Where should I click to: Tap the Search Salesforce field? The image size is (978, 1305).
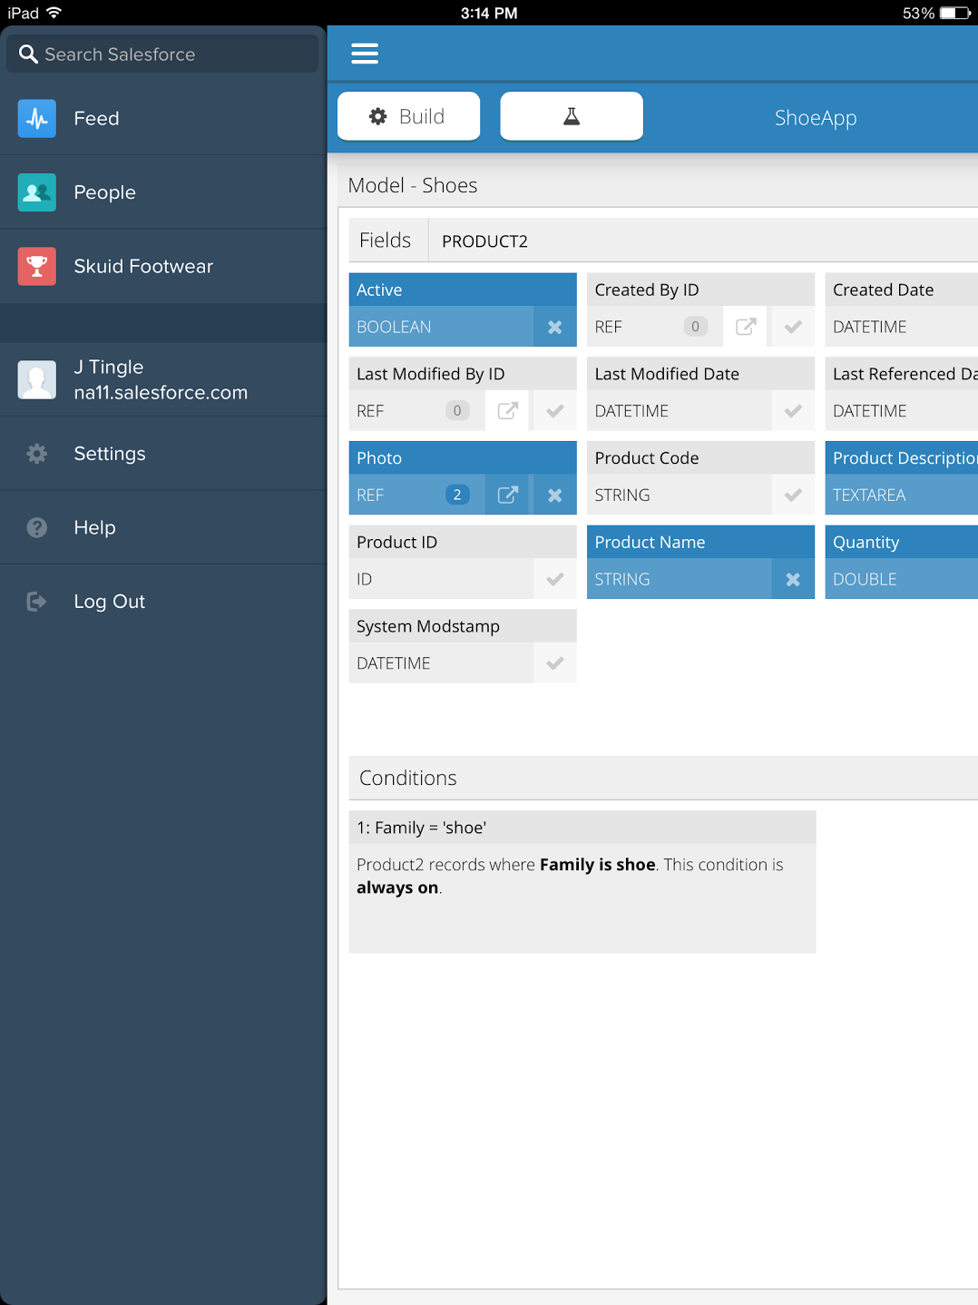click(163, 54)
